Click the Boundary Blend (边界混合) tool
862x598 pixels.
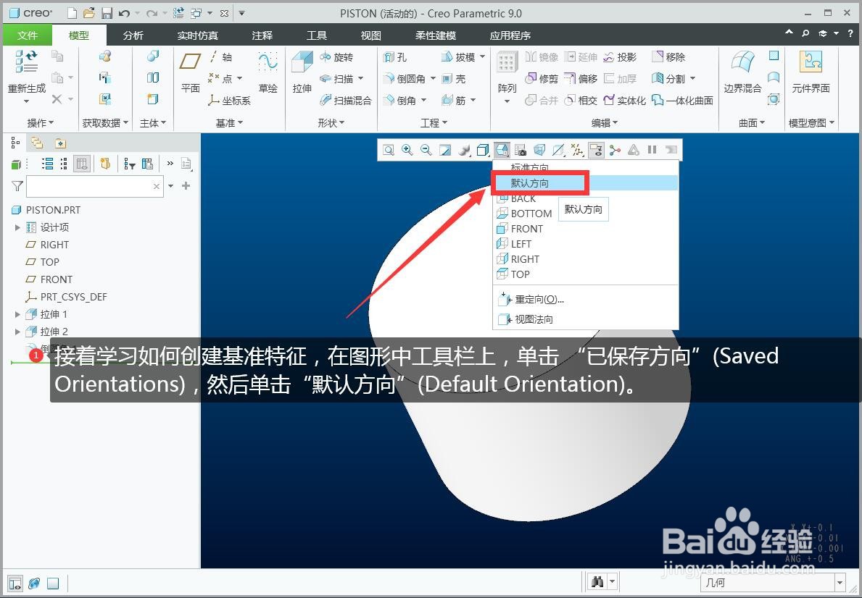pyautogui.click(x=742, y=73)
